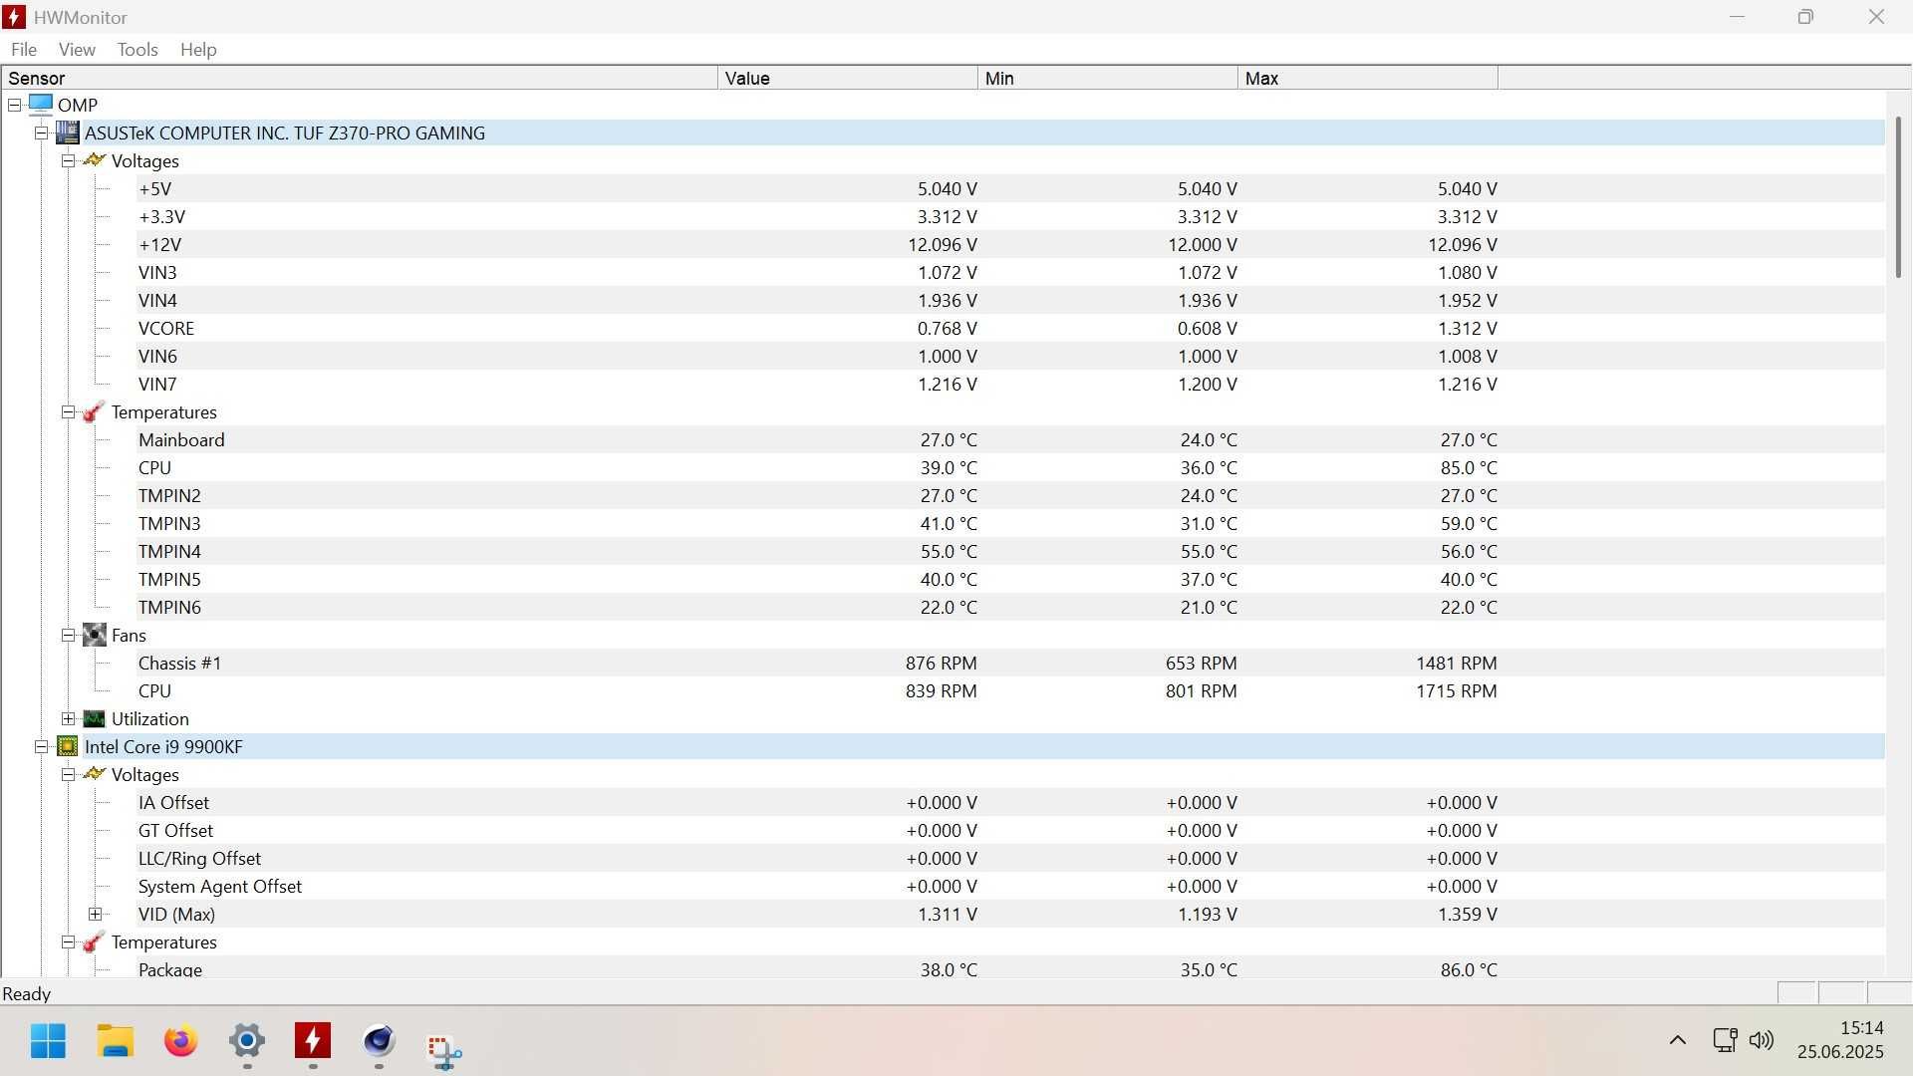The image size is (1913, 1076).
Task: Select the TMPIN5 row
Action: coord(1010,579)
